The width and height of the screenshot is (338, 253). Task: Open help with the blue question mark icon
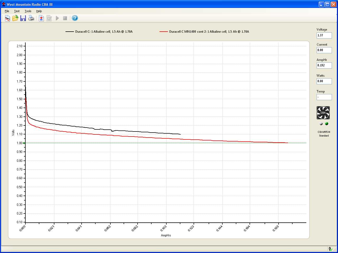point(75,18)
